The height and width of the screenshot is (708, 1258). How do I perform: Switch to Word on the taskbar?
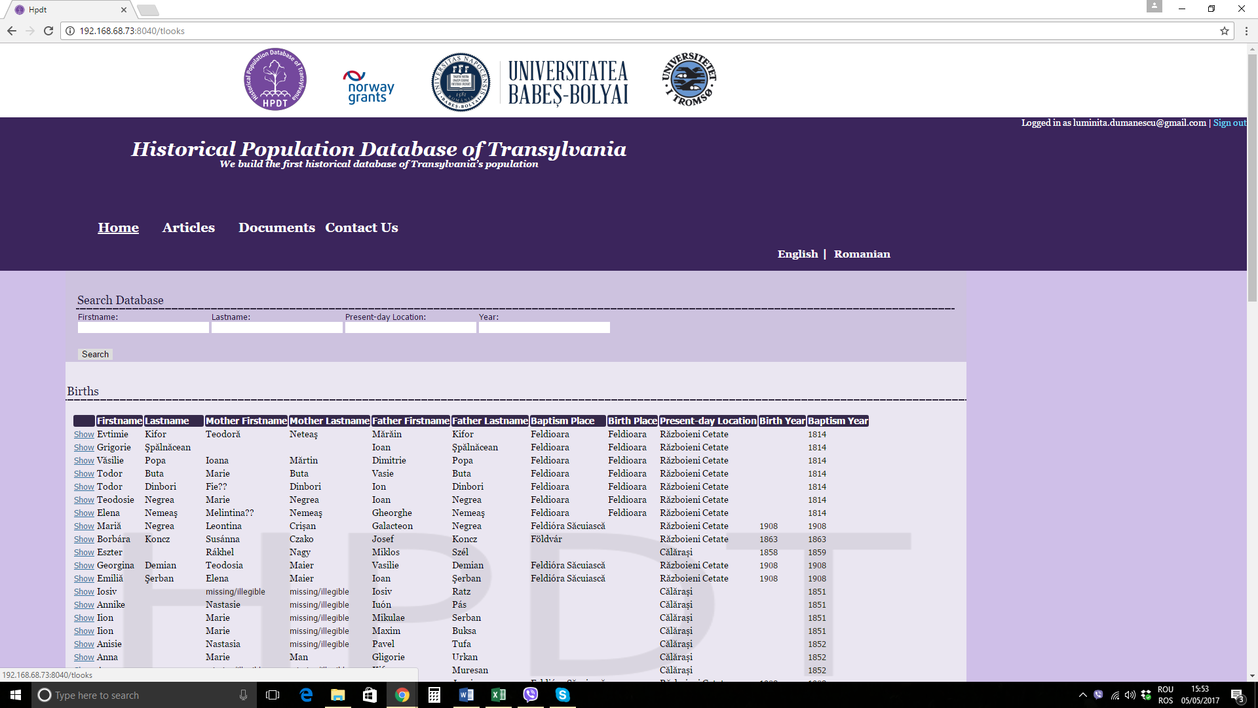(467, 695)
